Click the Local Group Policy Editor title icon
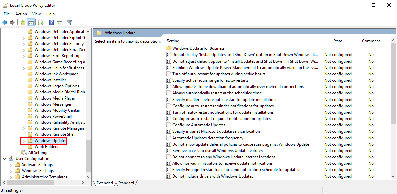The height and width of the screenshot is (194, 397). [6, 5]
